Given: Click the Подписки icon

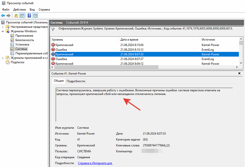Looking at the screenshot, I should click(x=8, y=62).
